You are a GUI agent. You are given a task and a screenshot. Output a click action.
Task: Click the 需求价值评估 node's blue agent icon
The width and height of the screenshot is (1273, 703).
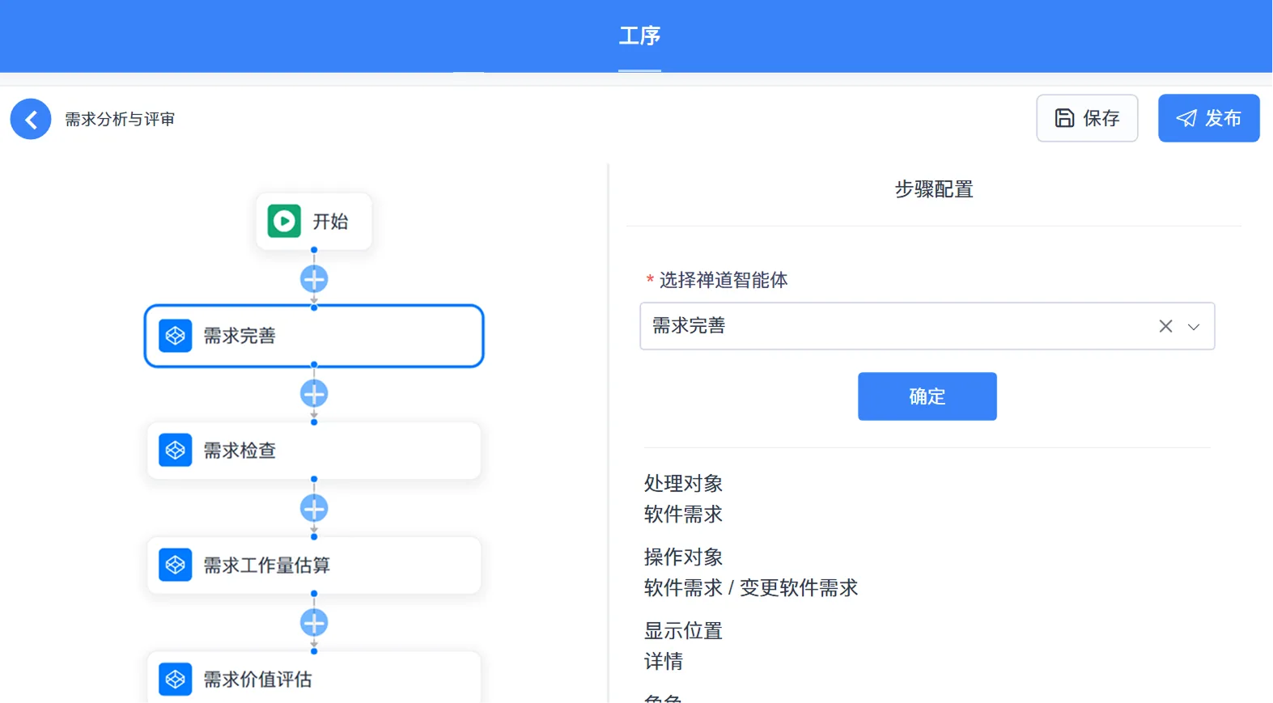[x=176, y=680]
